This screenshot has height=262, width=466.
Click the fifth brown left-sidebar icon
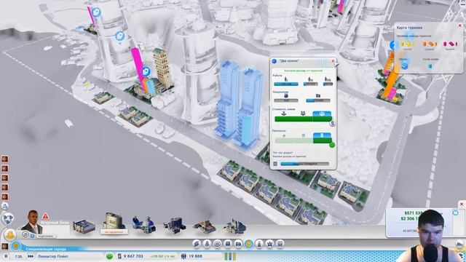[5, 197]
